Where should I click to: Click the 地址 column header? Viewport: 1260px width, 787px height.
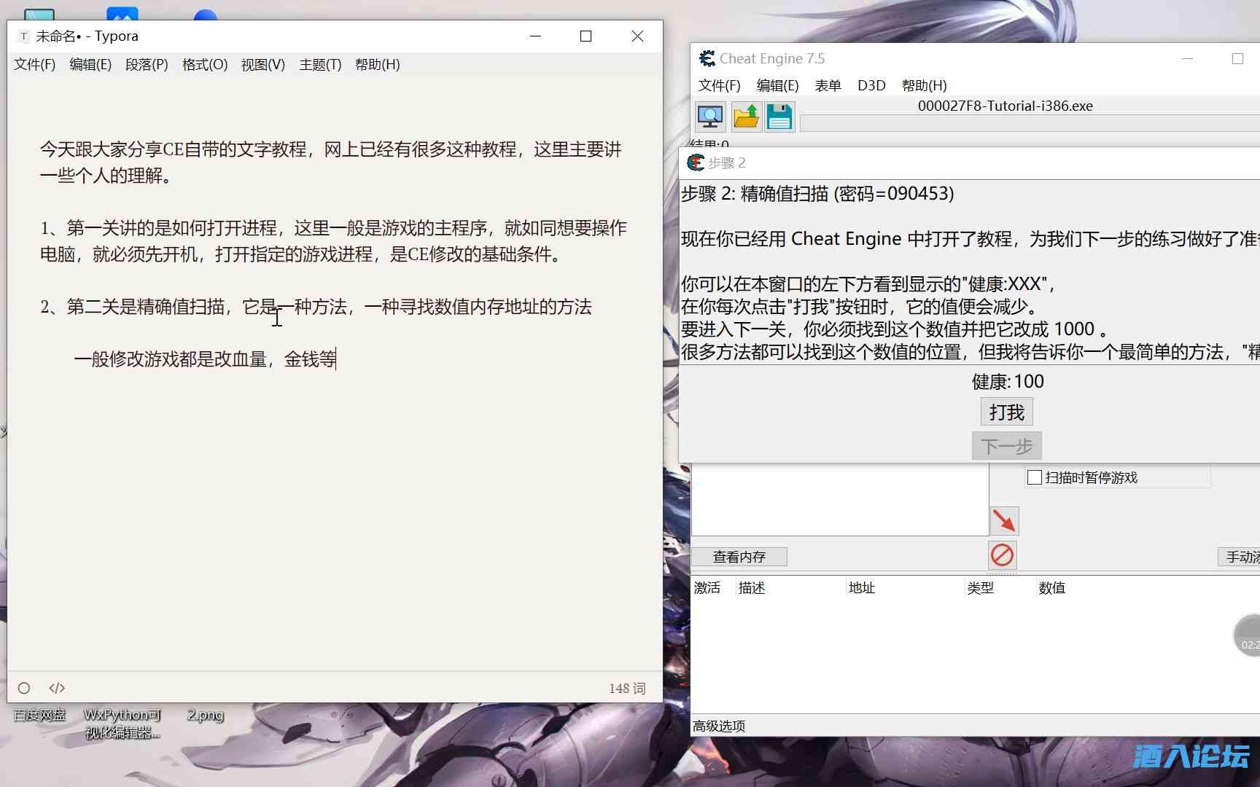861,588
